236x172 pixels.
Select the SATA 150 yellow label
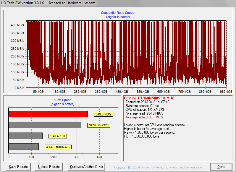(x=58, y=136)
